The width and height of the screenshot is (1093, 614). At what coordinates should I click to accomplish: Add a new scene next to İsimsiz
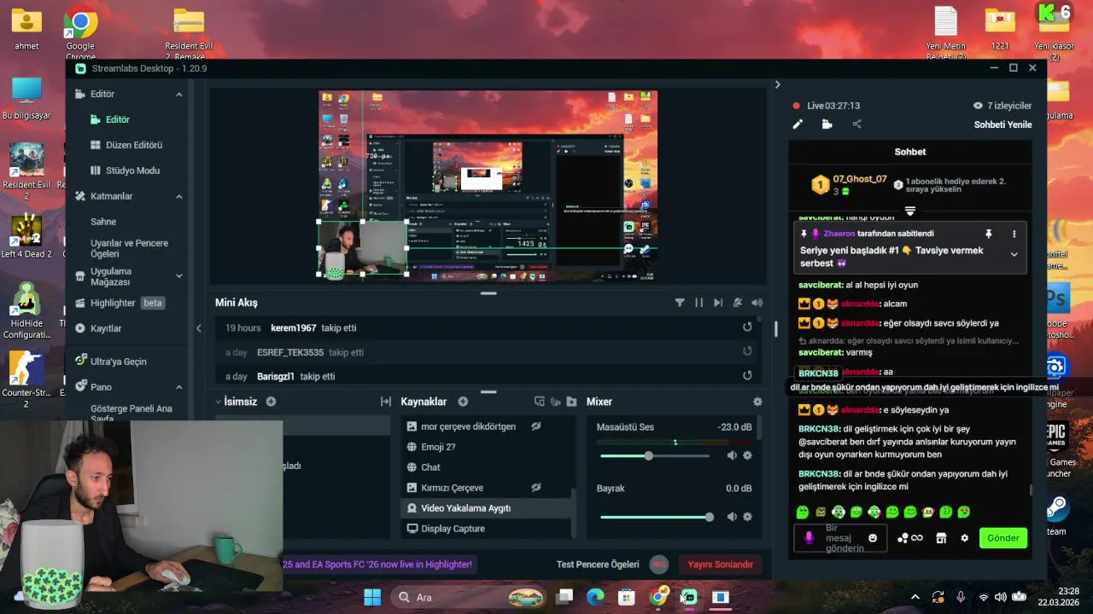point(271,402)
